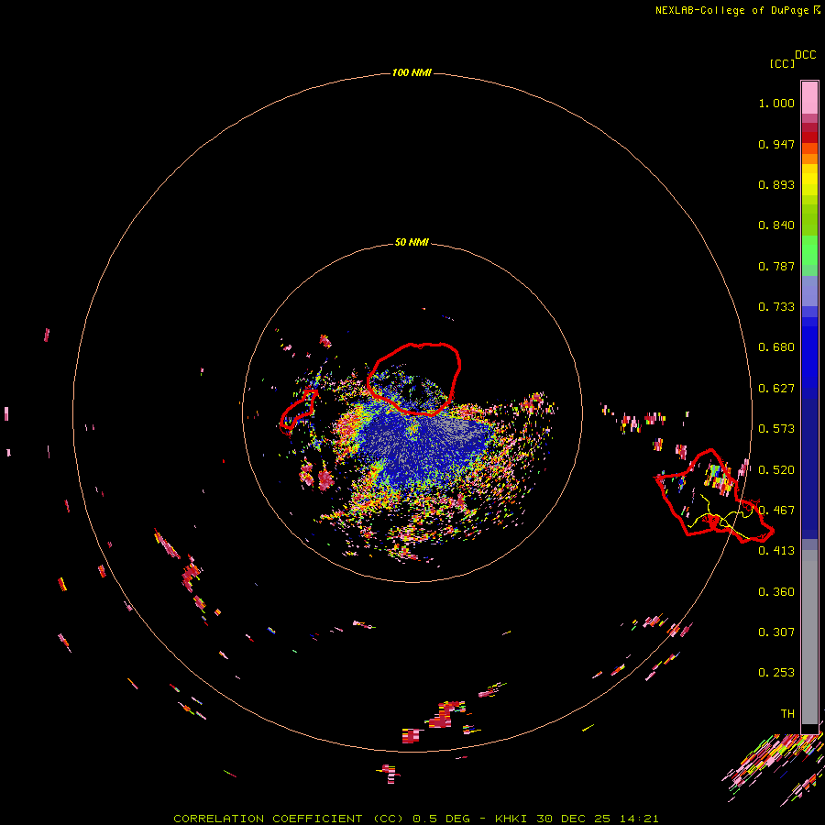
Task: Click the 0.467 legend value
Action: (x=776, y=511)
